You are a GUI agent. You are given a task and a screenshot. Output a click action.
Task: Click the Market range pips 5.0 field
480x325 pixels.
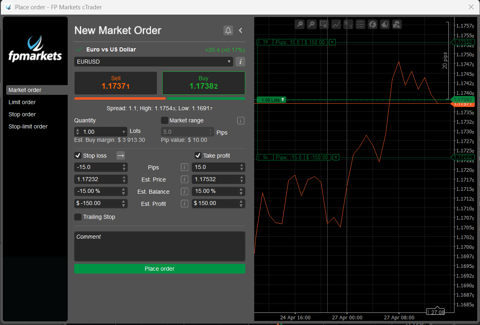[187, 132]
